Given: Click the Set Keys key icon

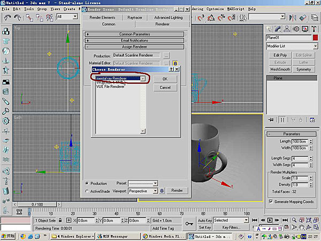Looking at the screenshot, I should (189, 223).
